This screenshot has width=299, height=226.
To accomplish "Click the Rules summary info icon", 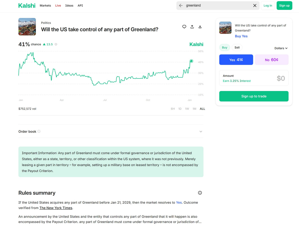I will (200, 193).
